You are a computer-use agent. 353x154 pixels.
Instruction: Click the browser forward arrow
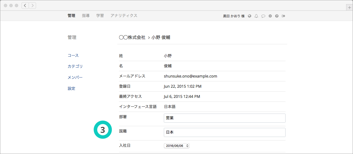click(32, 5)
